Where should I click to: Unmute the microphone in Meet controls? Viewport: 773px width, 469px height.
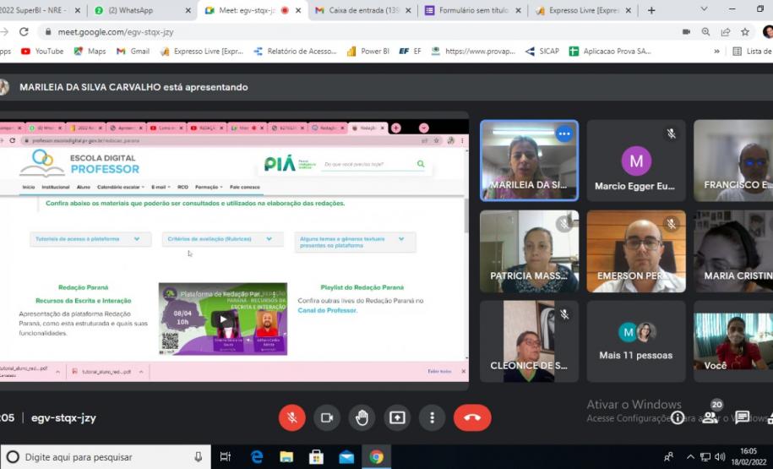click(291, 417)
